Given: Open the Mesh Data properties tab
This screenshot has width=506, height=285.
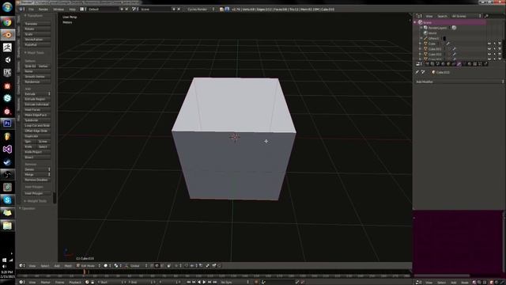Looking at the screenshot, I should coord(464,64).
